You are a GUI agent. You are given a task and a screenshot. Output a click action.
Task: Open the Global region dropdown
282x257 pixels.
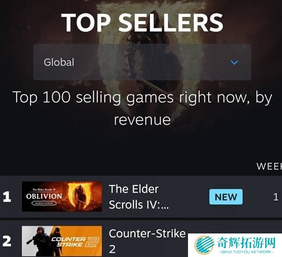point(142,62)
